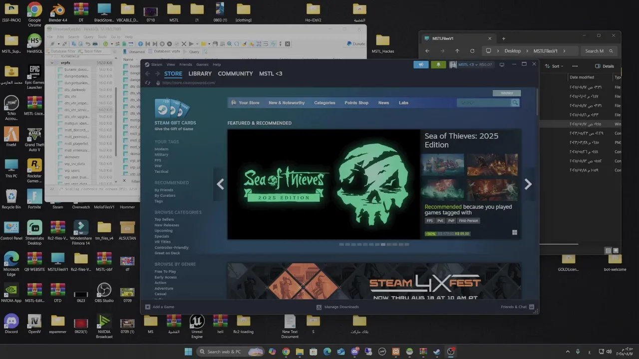639x359 pixels.
Task: Open the Points Shop link
Action: coord(356,103)
